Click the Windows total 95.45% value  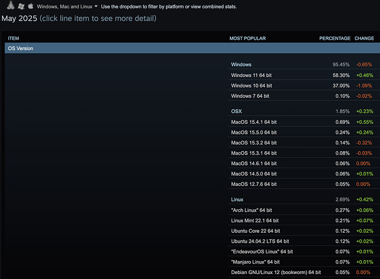point(341,65)
